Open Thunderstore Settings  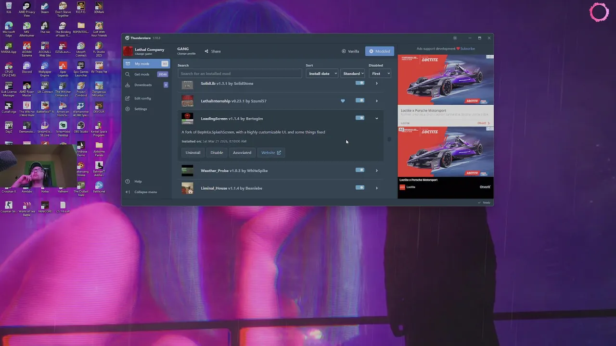141,109
